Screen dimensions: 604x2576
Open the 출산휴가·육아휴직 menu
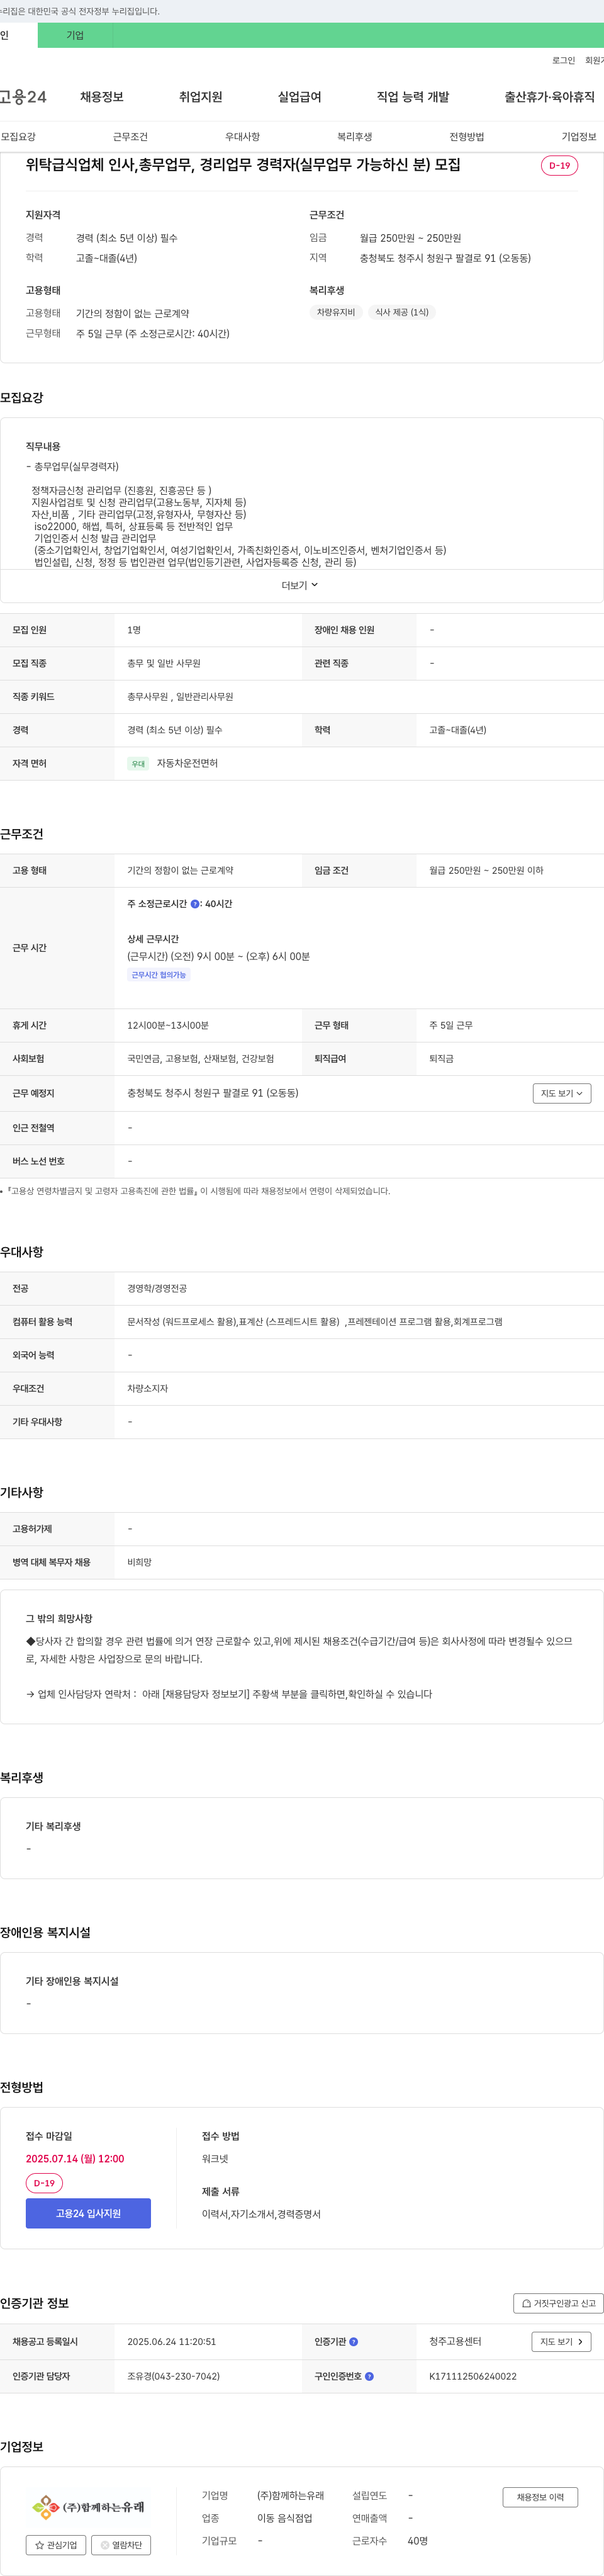tap(549, 97)
